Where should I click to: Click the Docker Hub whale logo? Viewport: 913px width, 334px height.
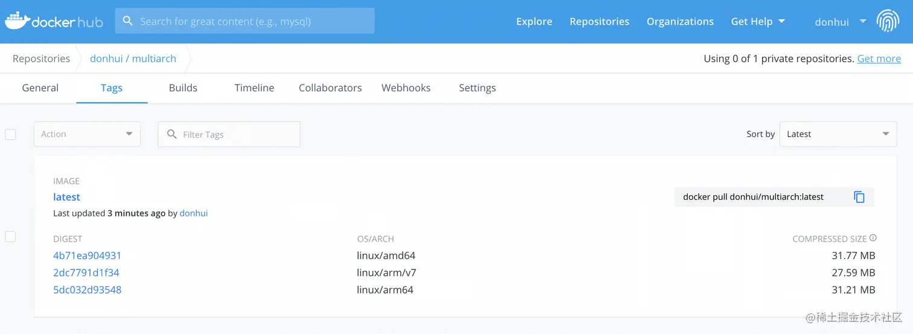[x=54, y=21]
